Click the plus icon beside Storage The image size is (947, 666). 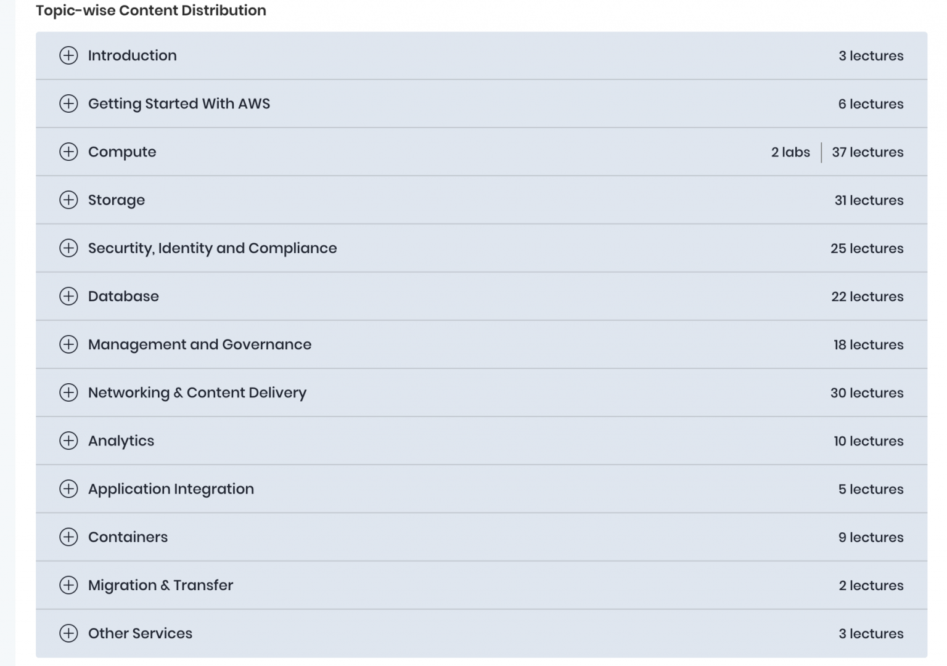[69, 200]
